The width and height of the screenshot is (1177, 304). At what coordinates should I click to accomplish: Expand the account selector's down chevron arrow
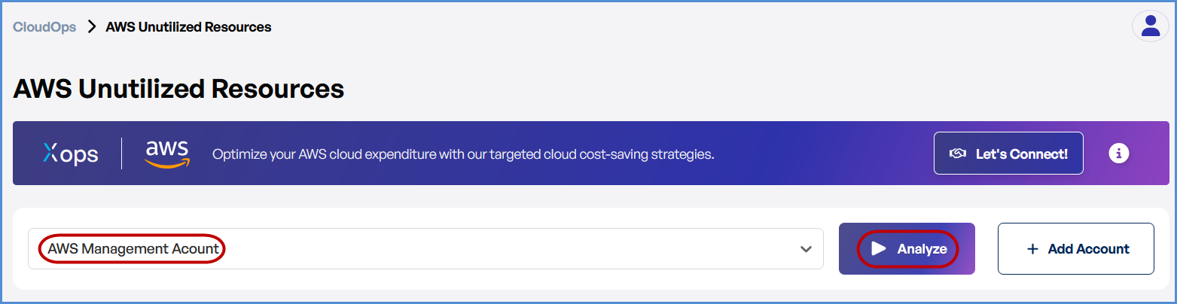(806, 249)
